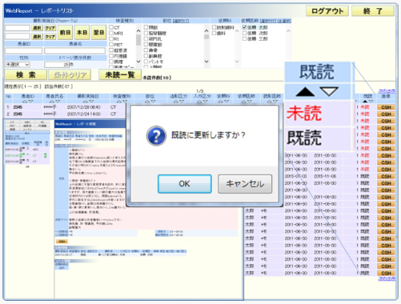Sort 造影区分 column ascending
Viewport: 401px width, 304px height.
pos(176,102)
